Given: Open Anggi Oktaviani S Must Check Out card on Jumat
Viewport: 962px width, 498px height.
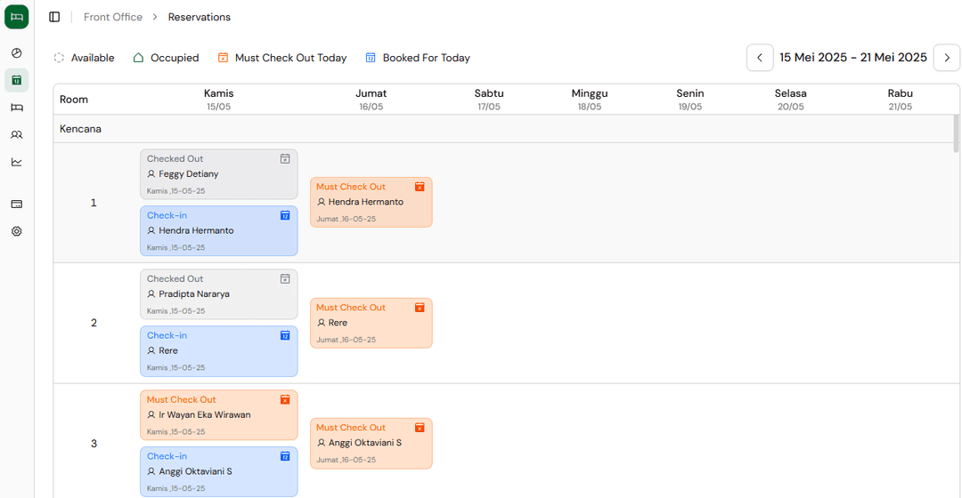Looking at the screenshot, I should click(x=371, y=444).
